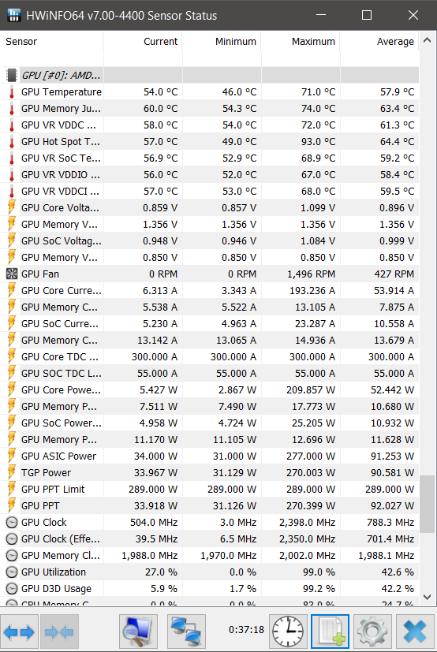
Task: Click the scrollbar up arrow
Action: pos(427,40)
